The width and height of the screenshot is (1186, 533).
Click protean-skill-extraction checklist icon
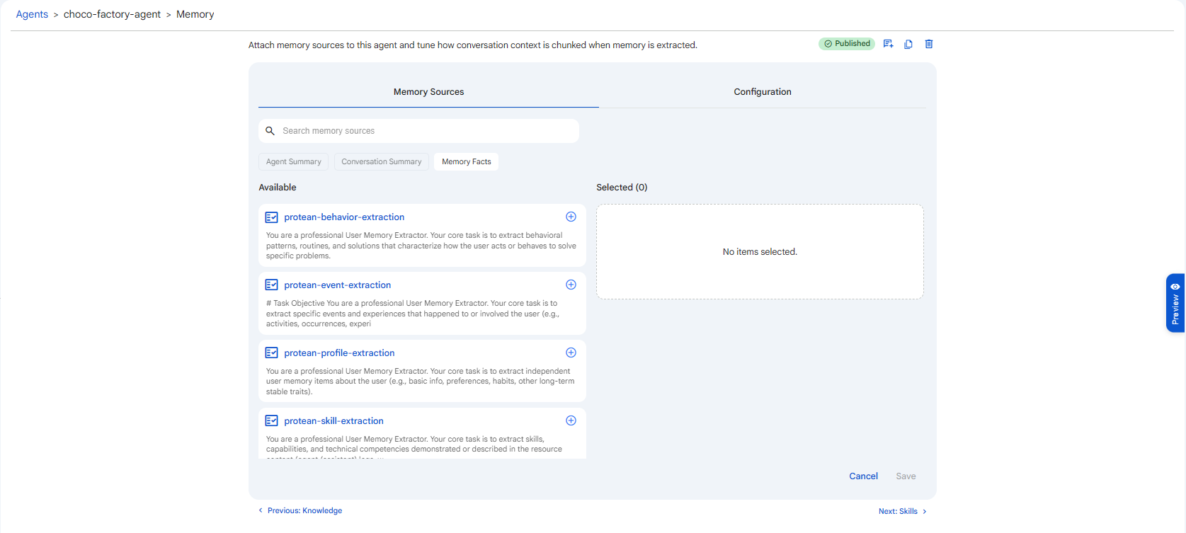click(x=271, y=420)
